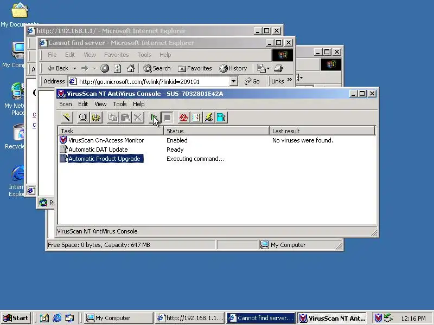Open the Address bar dropdown arrow
Image resolution: width=434 pixels, height=325 pixels.
(x=233, y=82)
